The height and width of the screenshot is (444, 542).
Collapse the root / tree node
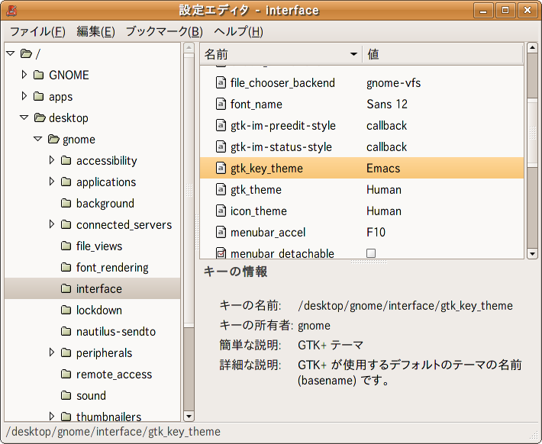point(11,53)
